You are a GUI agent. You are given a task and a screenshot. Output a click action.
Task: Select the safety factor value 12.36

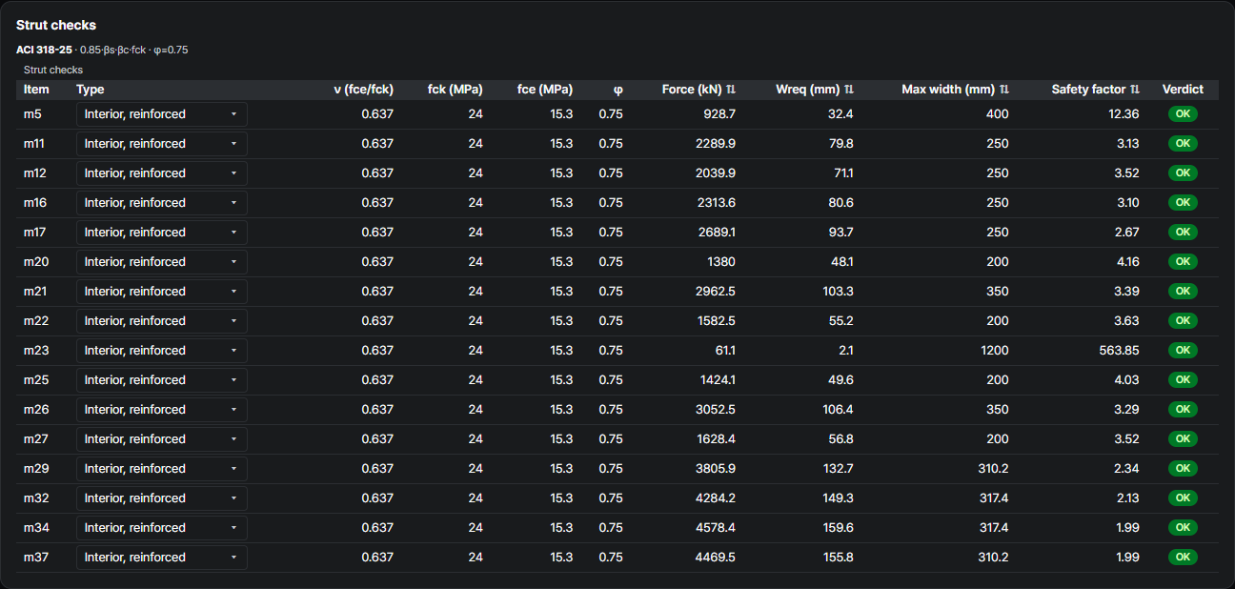[x=1124, y=114]
